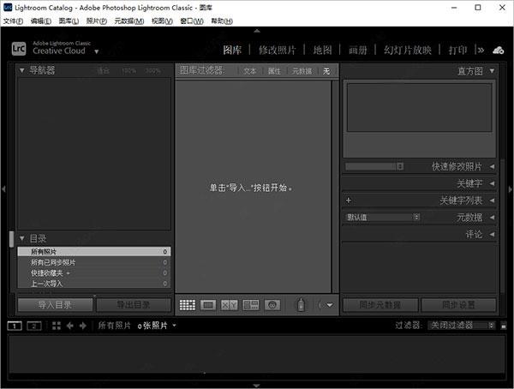This screenshot has height=389, width=514.
Task: Select the painter spray can tool
Action: (301, 305)
